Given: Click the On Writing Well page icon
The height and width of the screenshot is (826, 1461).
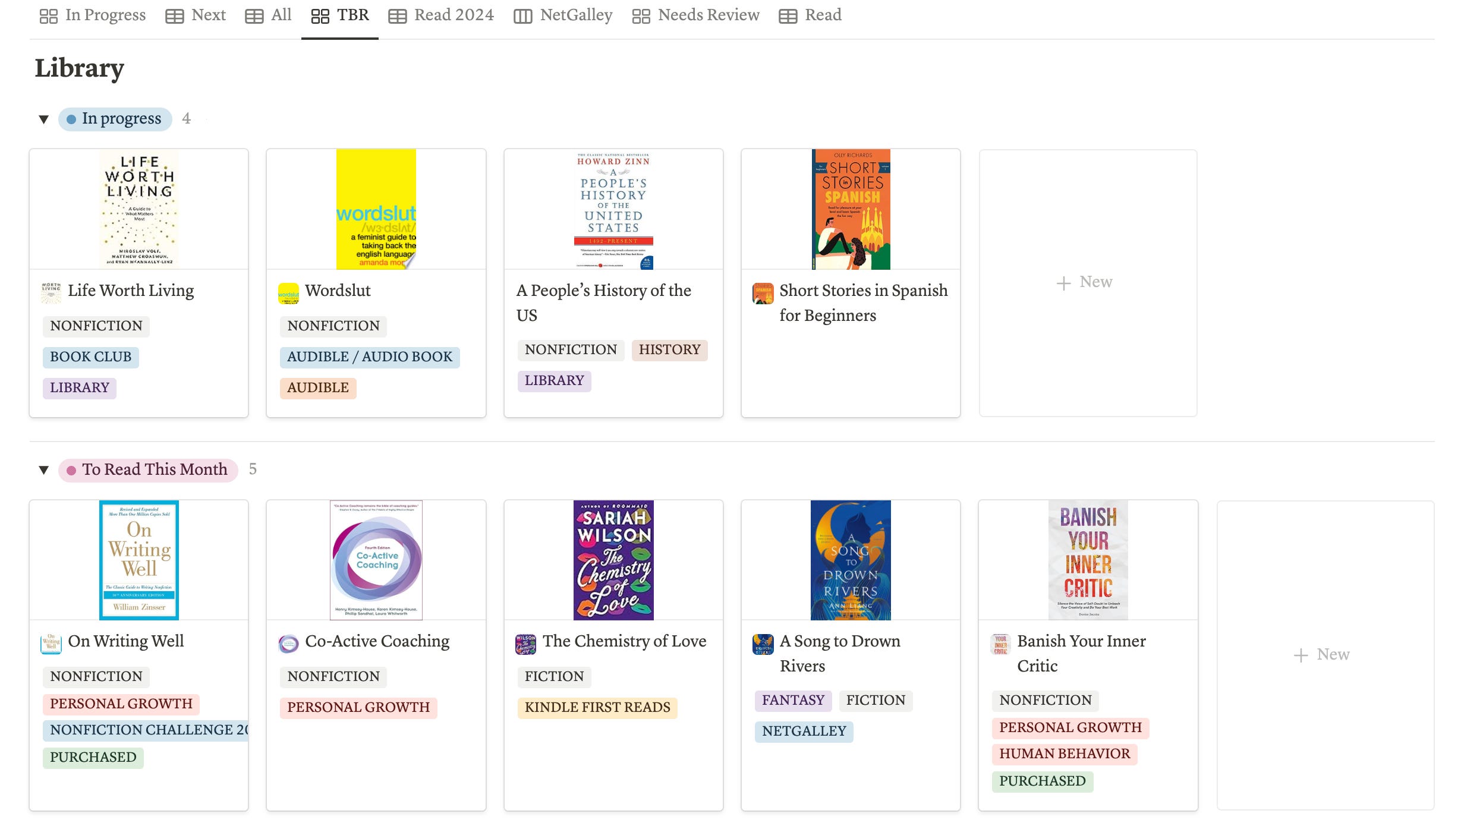Looking at the screenshot, I should [51, 644].
